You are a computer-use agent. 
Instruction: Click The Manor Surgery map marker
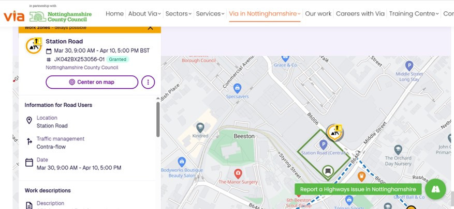[x=238, y=173]
